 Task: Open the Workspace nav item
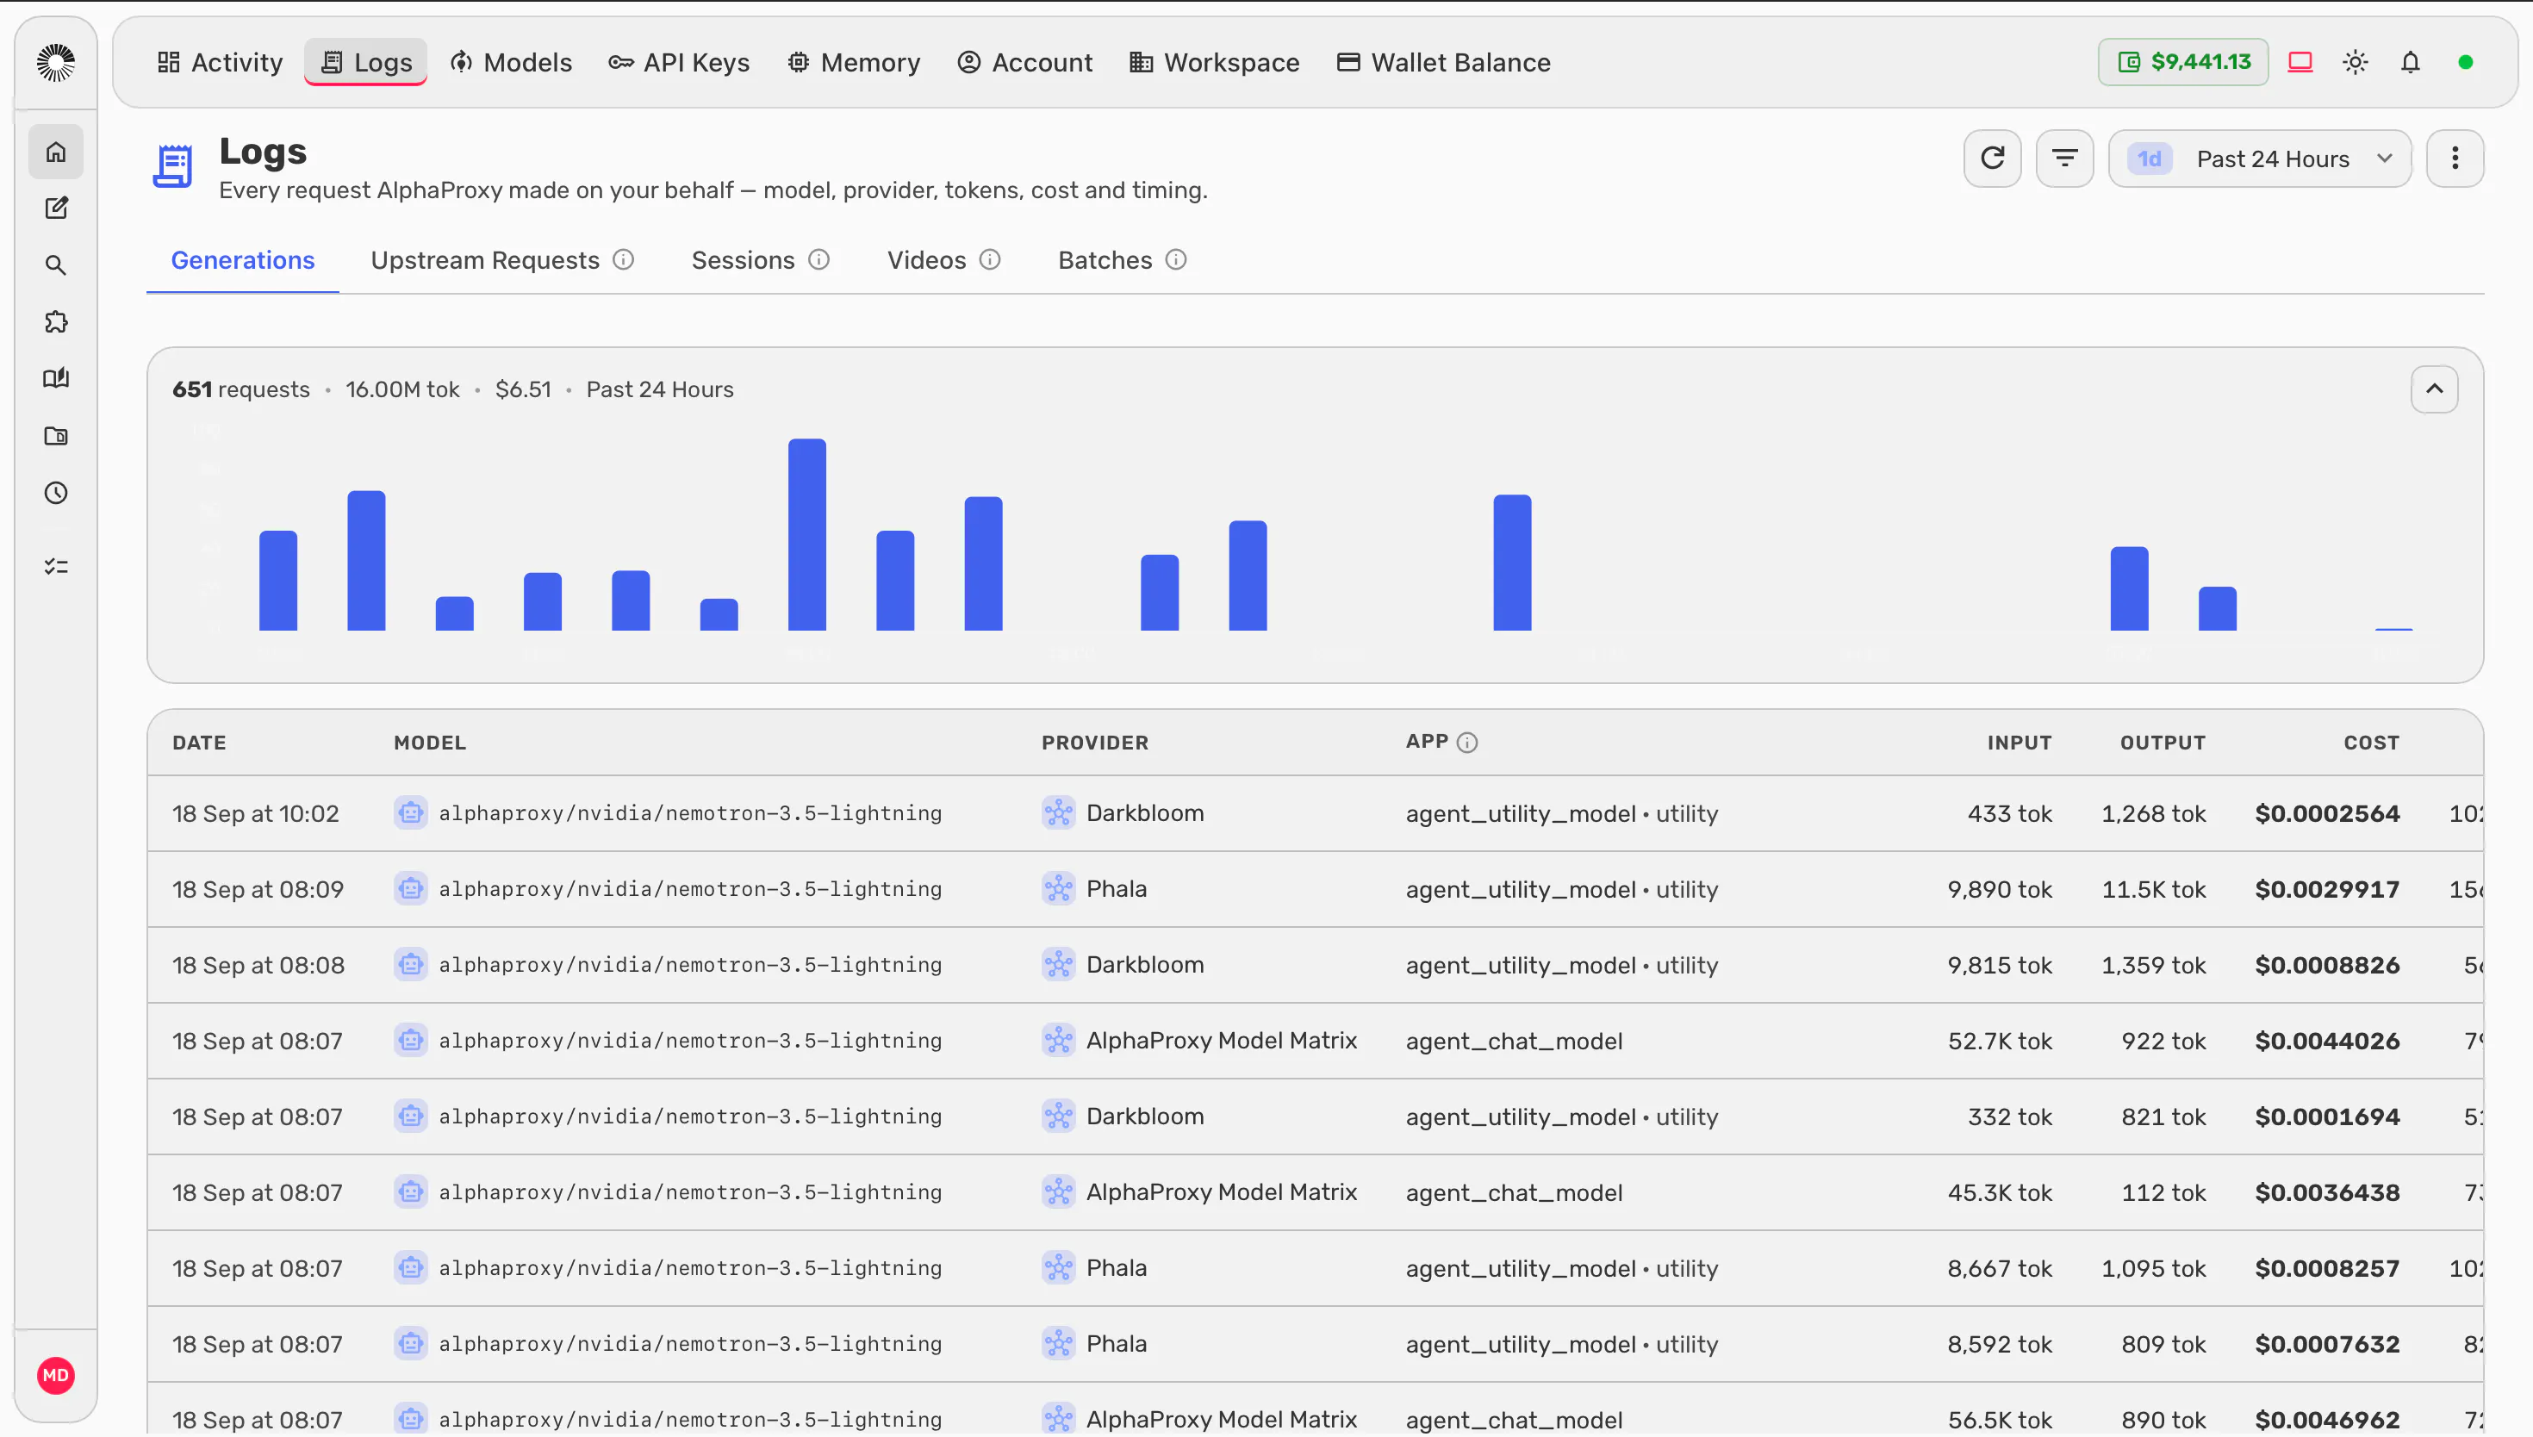point(1215,62)
